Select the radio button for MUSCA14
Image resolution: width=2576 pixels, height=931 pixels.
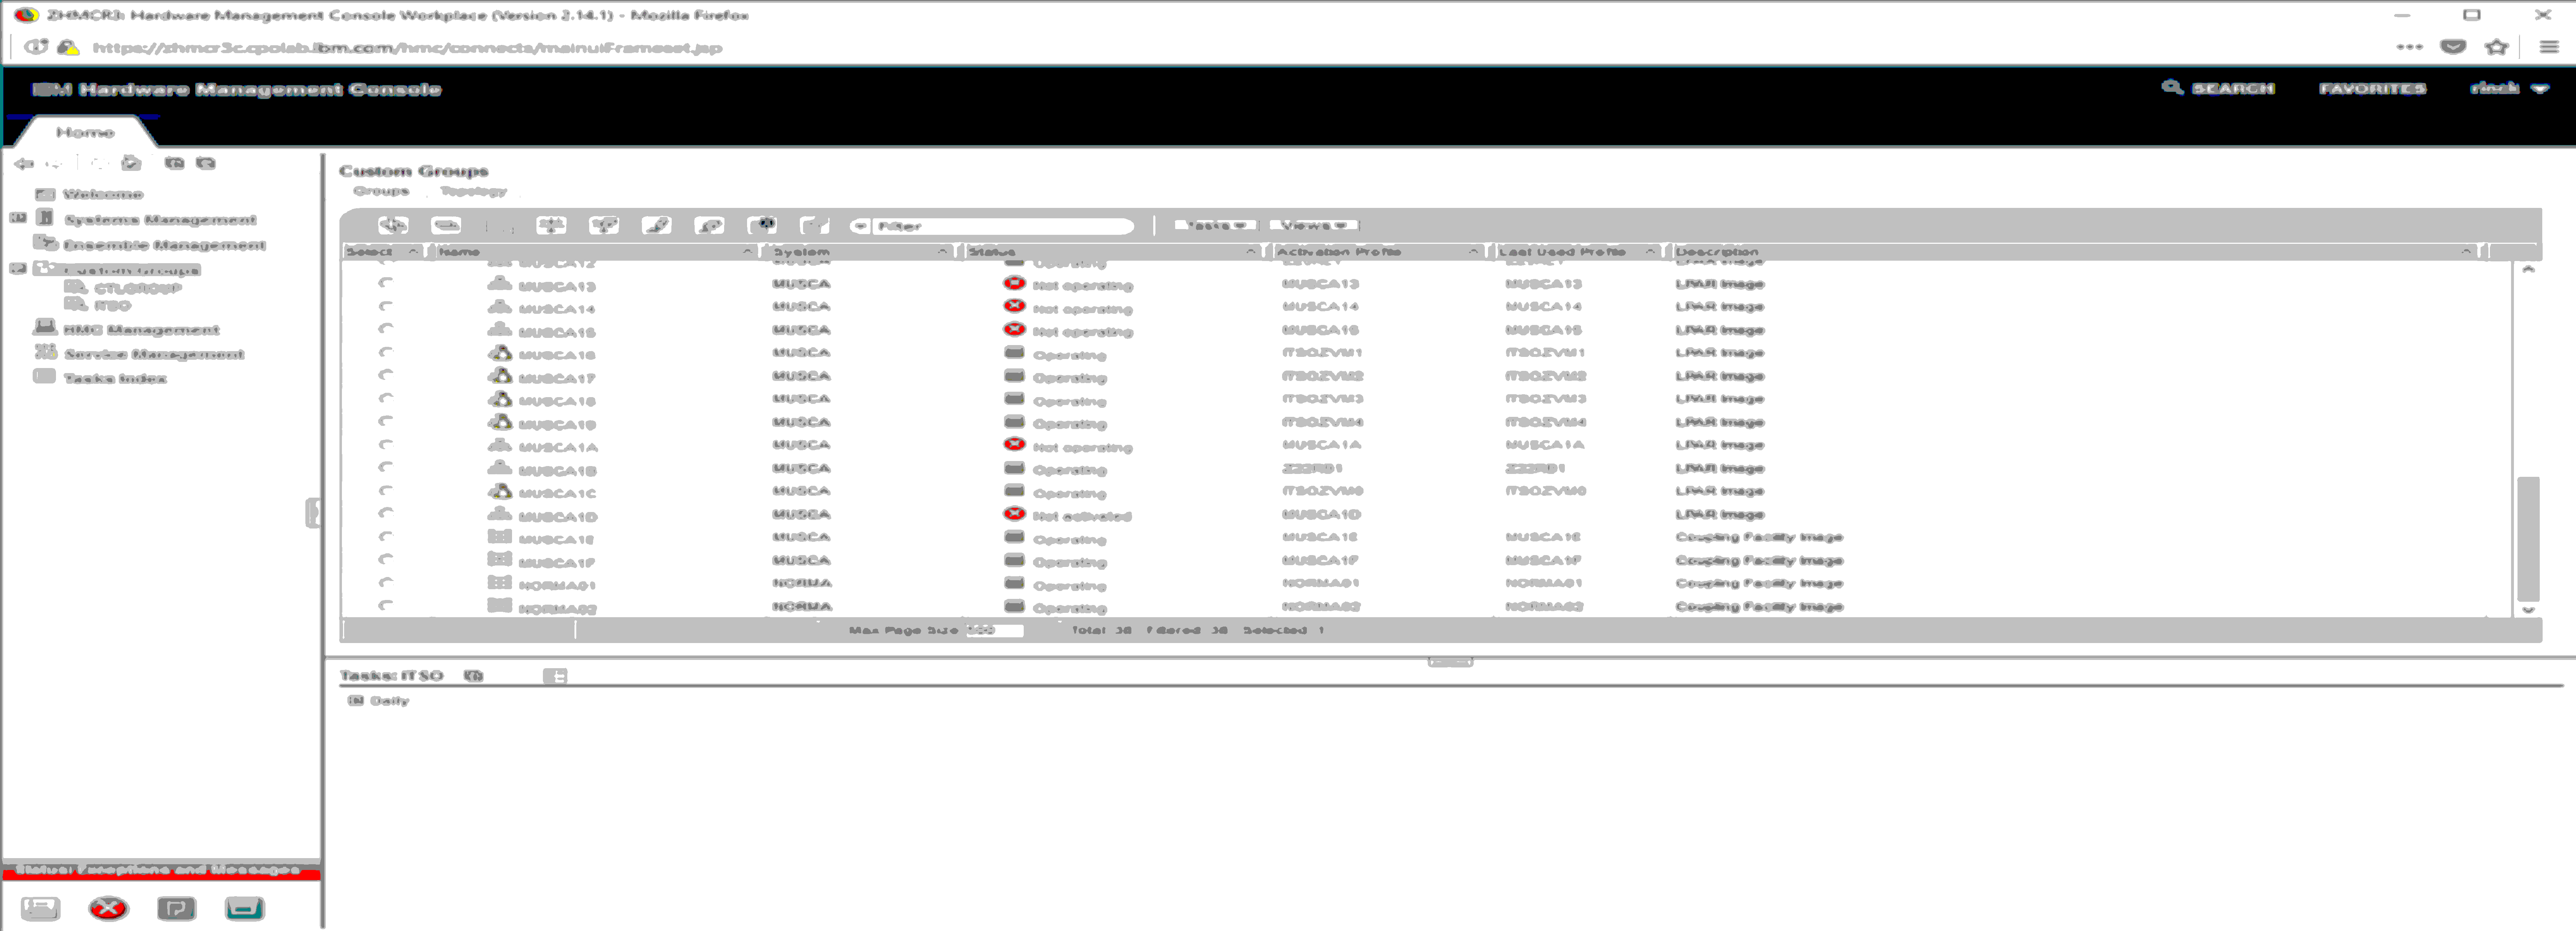point(386,306)
